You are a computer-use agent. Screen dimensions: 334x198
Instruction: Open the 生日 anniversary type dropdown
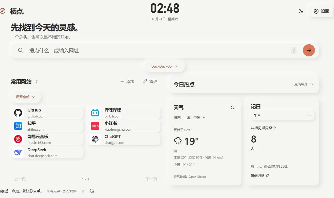click(283, 115)
